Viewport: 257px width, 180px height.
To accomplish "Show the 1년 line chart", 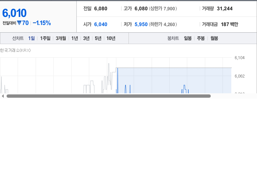I will pyautogui.click(x=75, y=38).
